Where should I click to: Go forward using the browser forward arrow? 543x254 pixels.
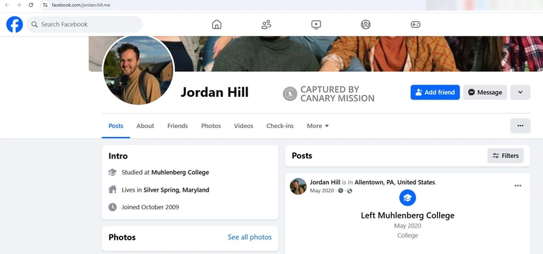[19, 5]
